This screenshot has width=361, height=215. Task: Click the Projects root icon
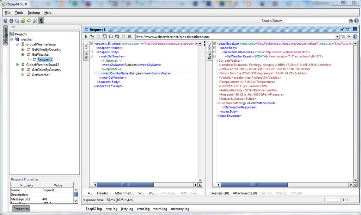tap(12, 34)
